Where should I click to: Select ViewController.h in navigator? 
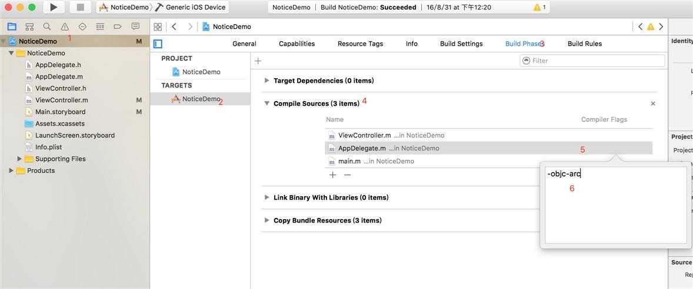pos(61,88)
